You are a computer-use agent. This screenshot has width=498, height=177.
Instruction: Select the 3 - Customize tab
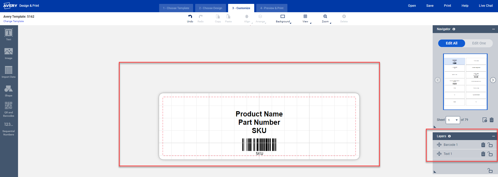point(241,8)
